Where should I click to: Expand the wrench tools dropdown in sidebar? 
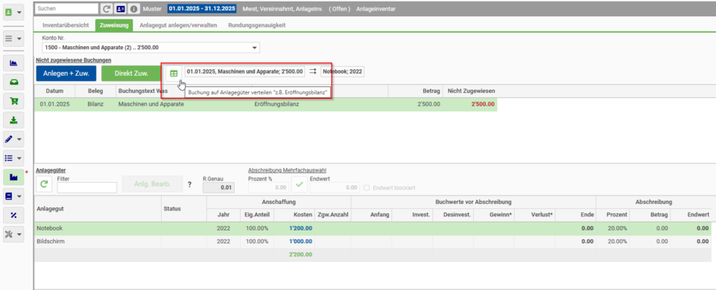point(13,234)
